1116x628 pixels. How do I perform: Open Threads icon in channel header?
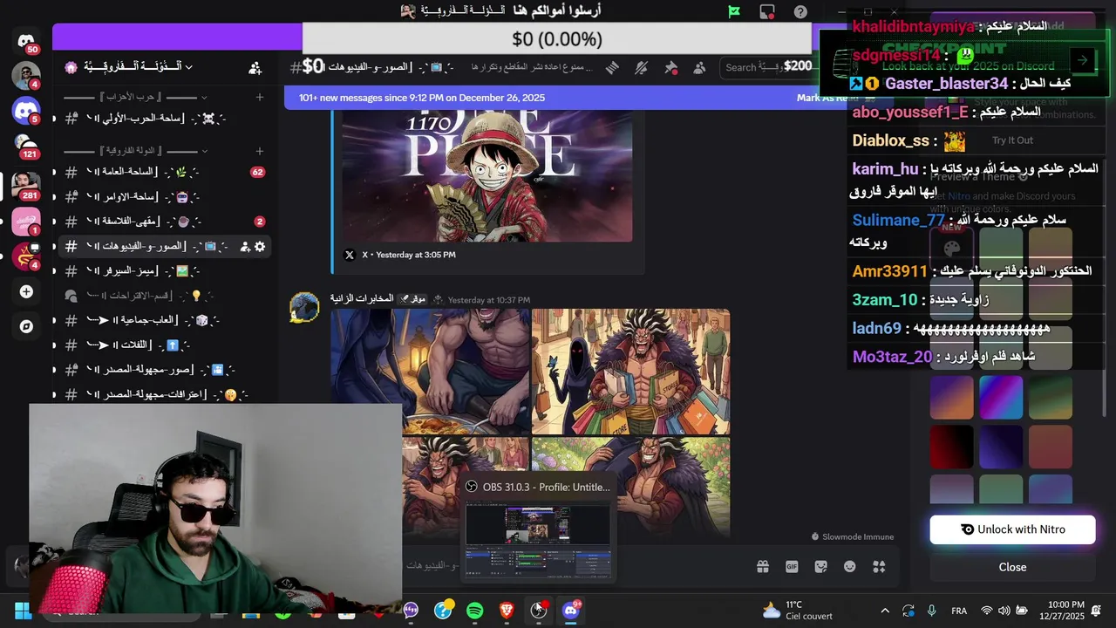(x=613, y=67)
